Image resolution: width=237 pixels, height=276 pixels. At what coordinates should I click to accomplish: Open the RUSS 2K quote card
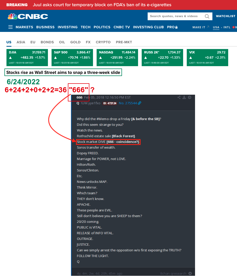162,58
